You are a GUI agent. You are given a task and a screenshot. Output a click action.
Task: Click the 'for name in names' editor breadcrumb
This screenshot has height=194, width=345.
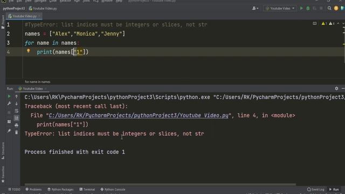pos(37,82)
